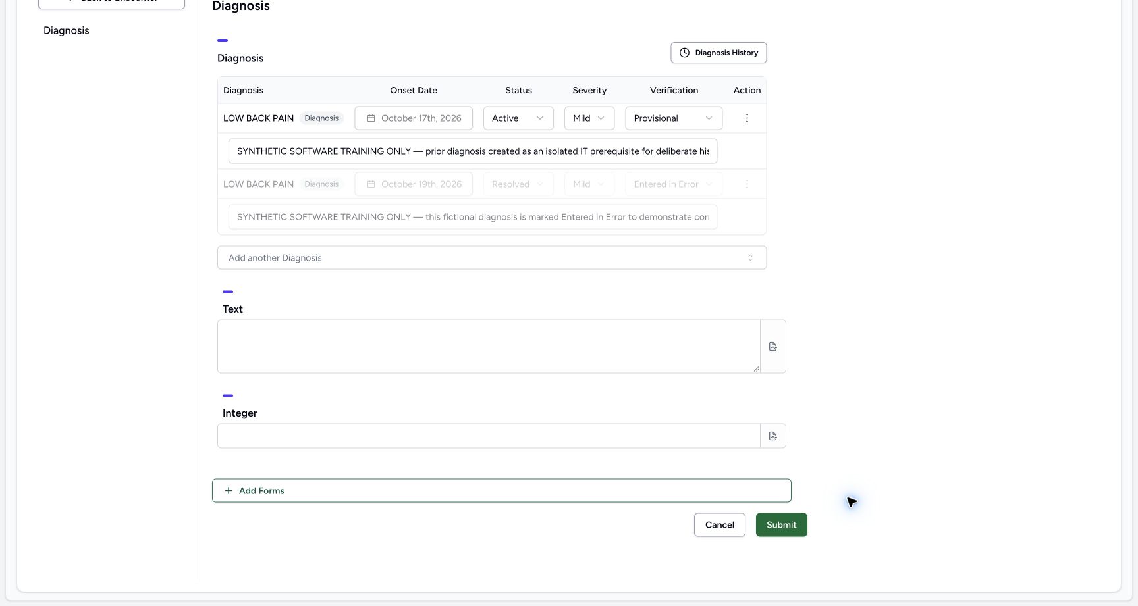1138x606 pixels.
Task: Open the Active status dropdown
Action: (x=518, y=118)
